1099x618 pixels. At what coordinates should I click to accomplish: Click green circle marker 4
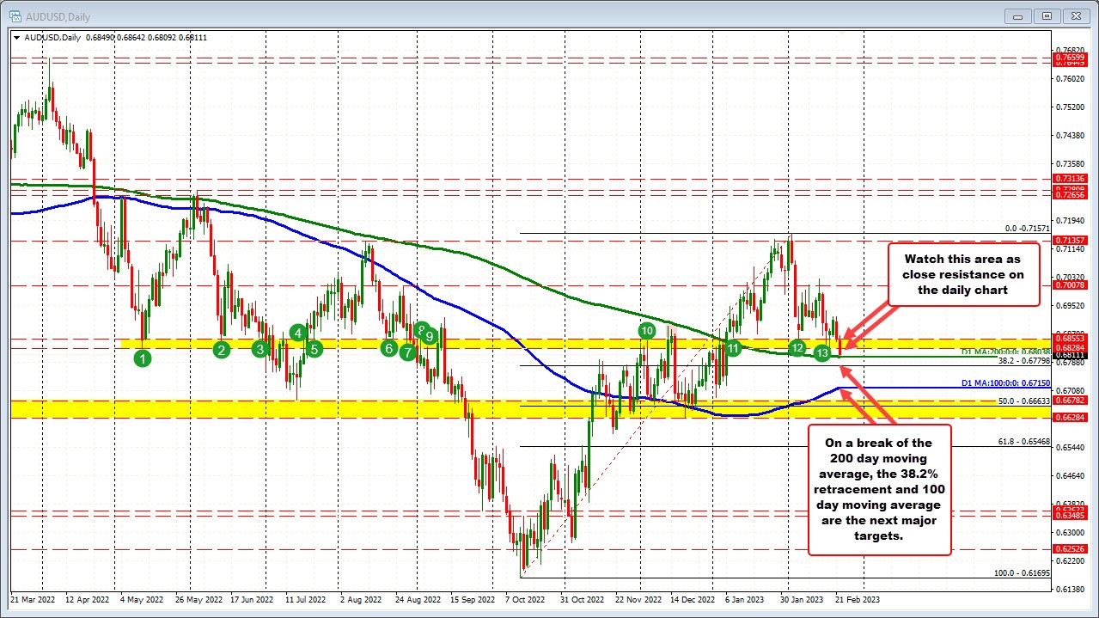pos(296,333)
